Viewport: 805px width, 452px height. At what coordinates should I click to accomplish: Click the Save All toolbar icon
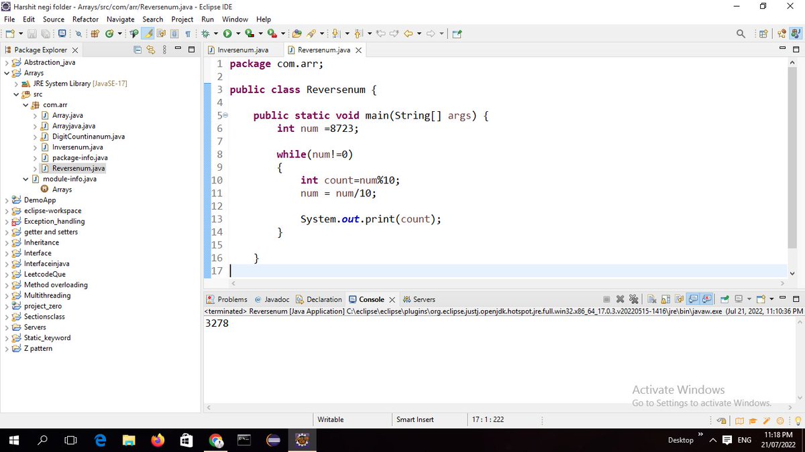(x=46, y=33)
